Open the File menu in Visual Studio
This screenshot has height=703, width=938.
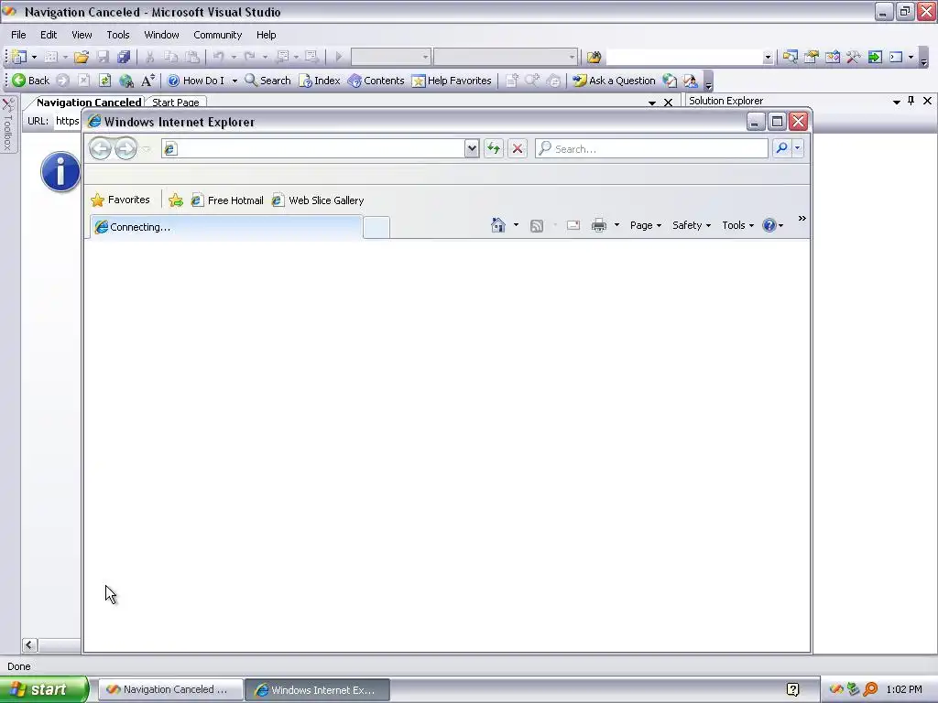pos(18,35)
